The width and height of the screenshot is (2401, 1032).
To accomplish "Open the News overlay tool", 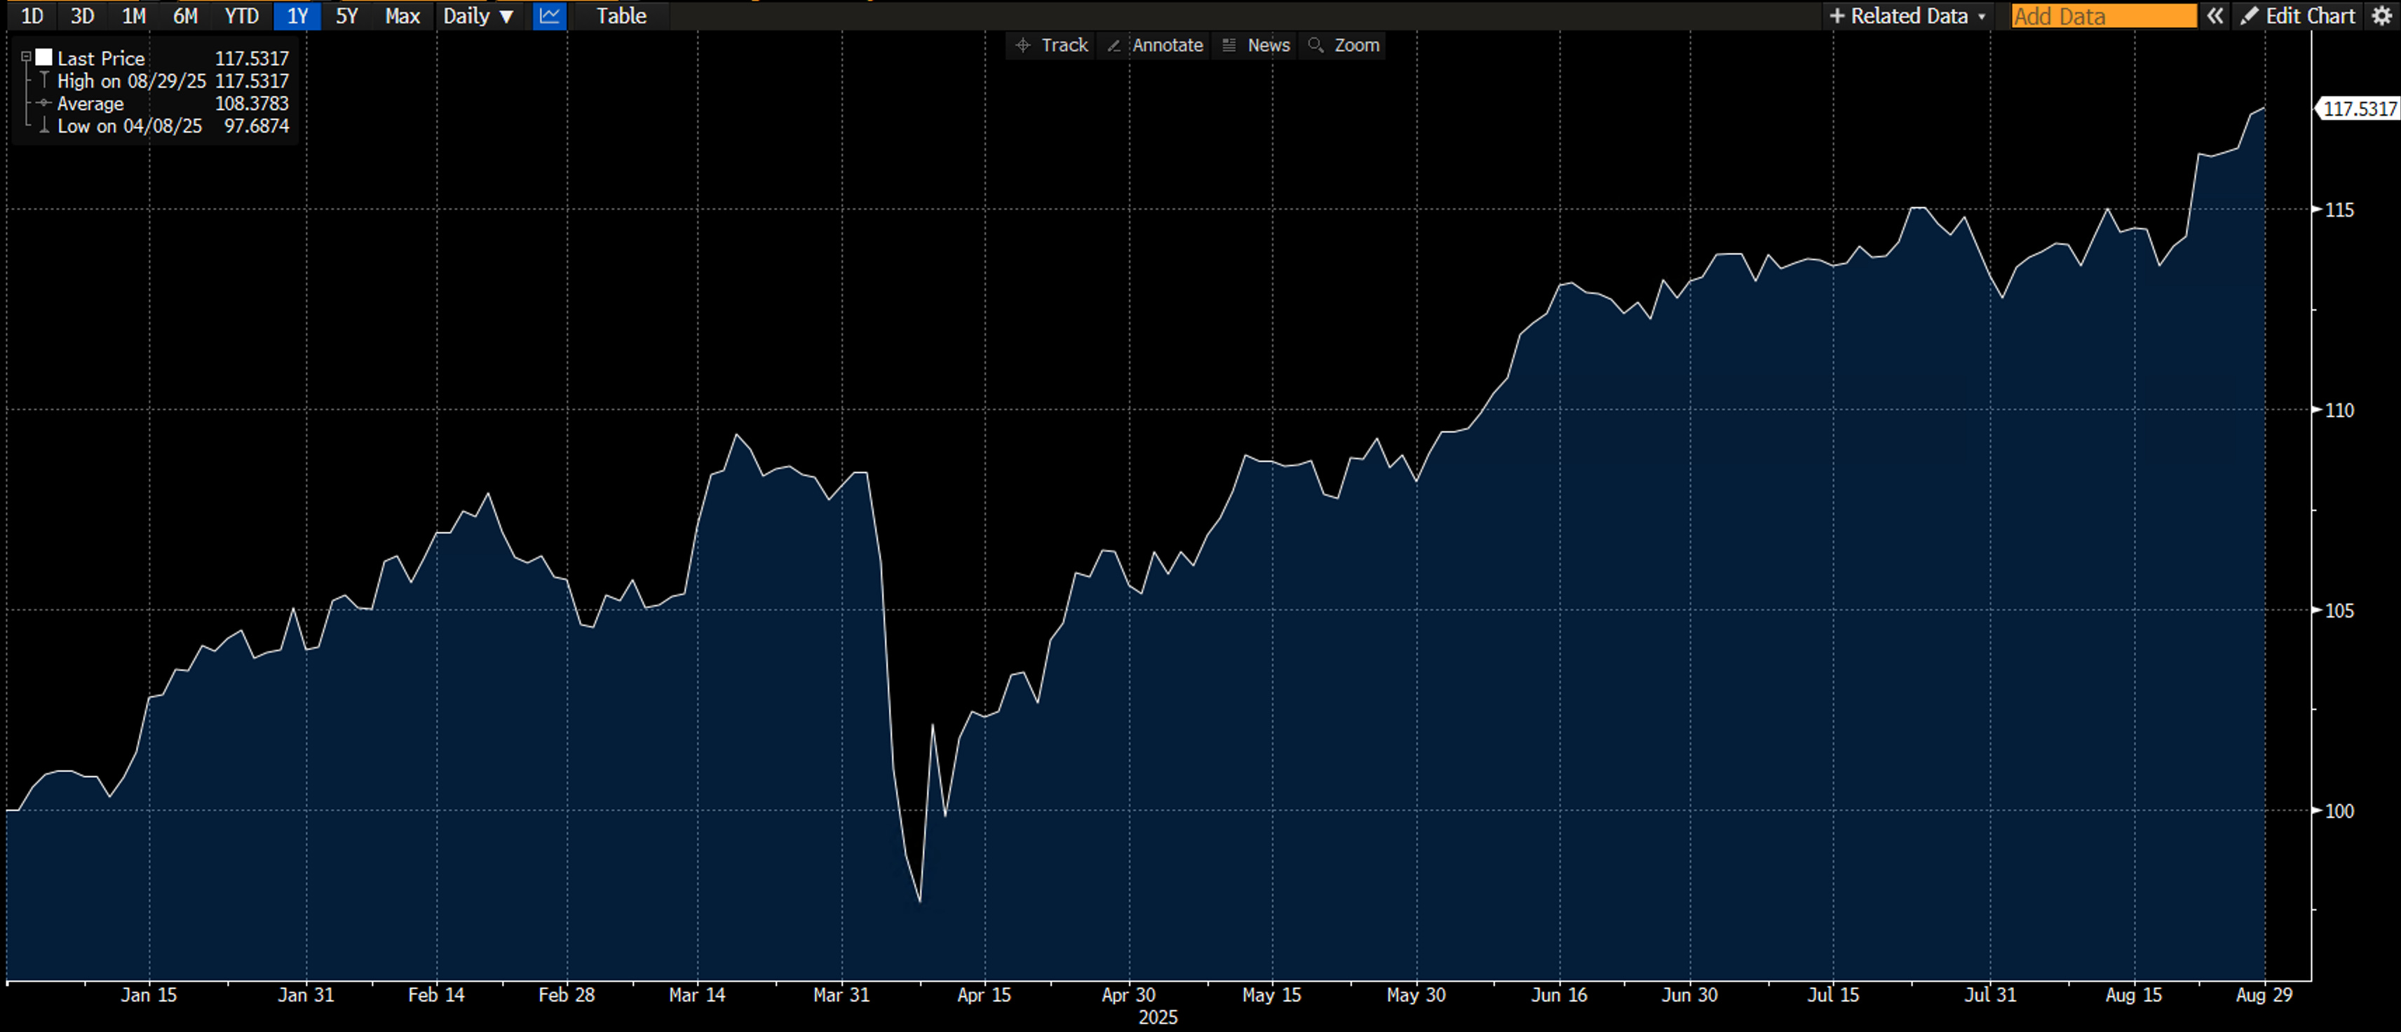I will tap(1257, 45).
